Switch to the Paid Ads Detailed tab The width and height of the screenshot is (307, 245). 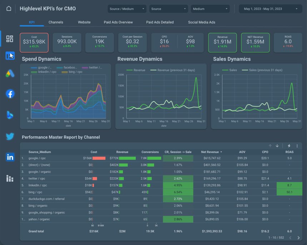[x=160, y=22]
